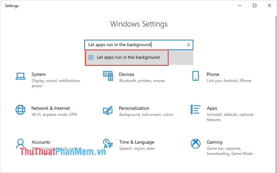277x173 pixels.
Task: Clear the search box with X
Action: (188, 45)
